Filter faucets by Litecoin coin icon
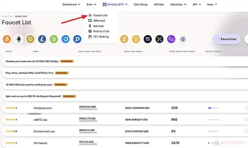 42,39
